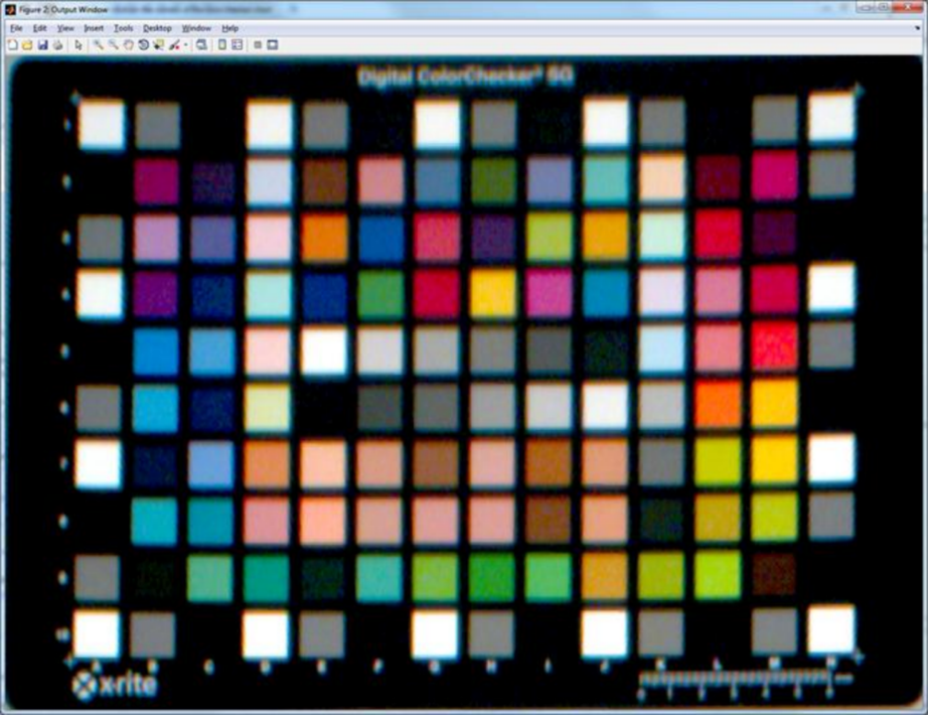
Task: Open a file with the folder icon
Action: point(27,45)
